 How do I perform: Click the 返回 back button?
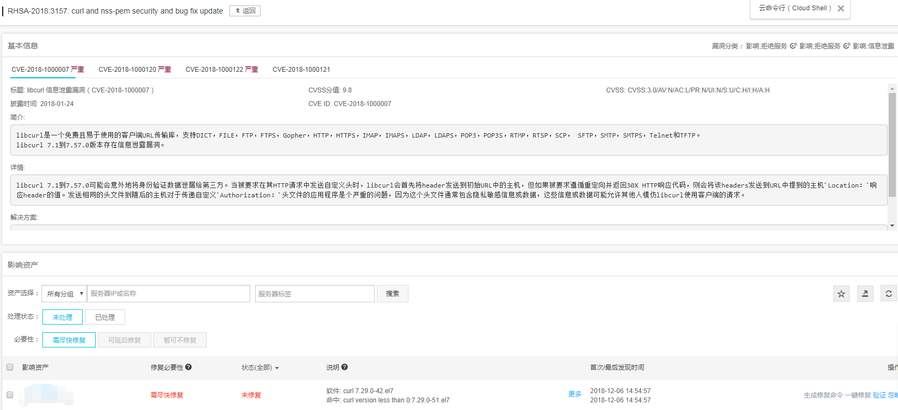(x=245, y=11)
